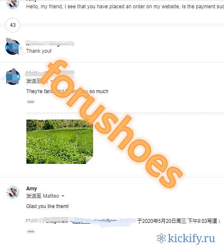The width and height of the screenshot is (224, 250).
Task: Click the folded corner of the field photo
Action: (89, 160)
